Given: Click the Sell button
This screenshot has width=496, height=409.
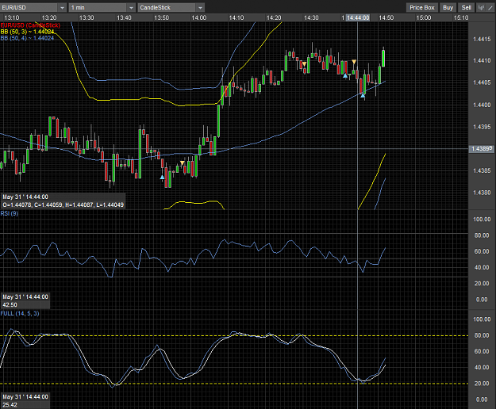Looking at the screenshot, I should [467, 8].
